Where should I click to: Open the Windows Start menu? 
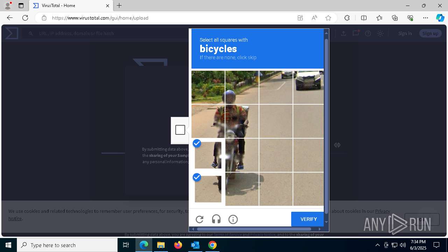(x=8, y=245)
